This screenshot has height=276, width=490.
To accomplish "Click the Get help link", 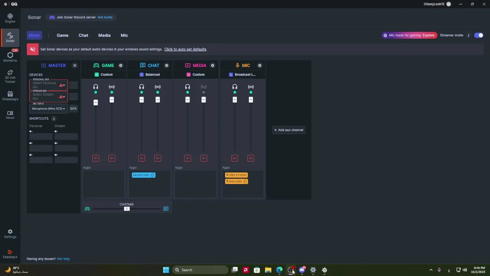I will (63, 259).
